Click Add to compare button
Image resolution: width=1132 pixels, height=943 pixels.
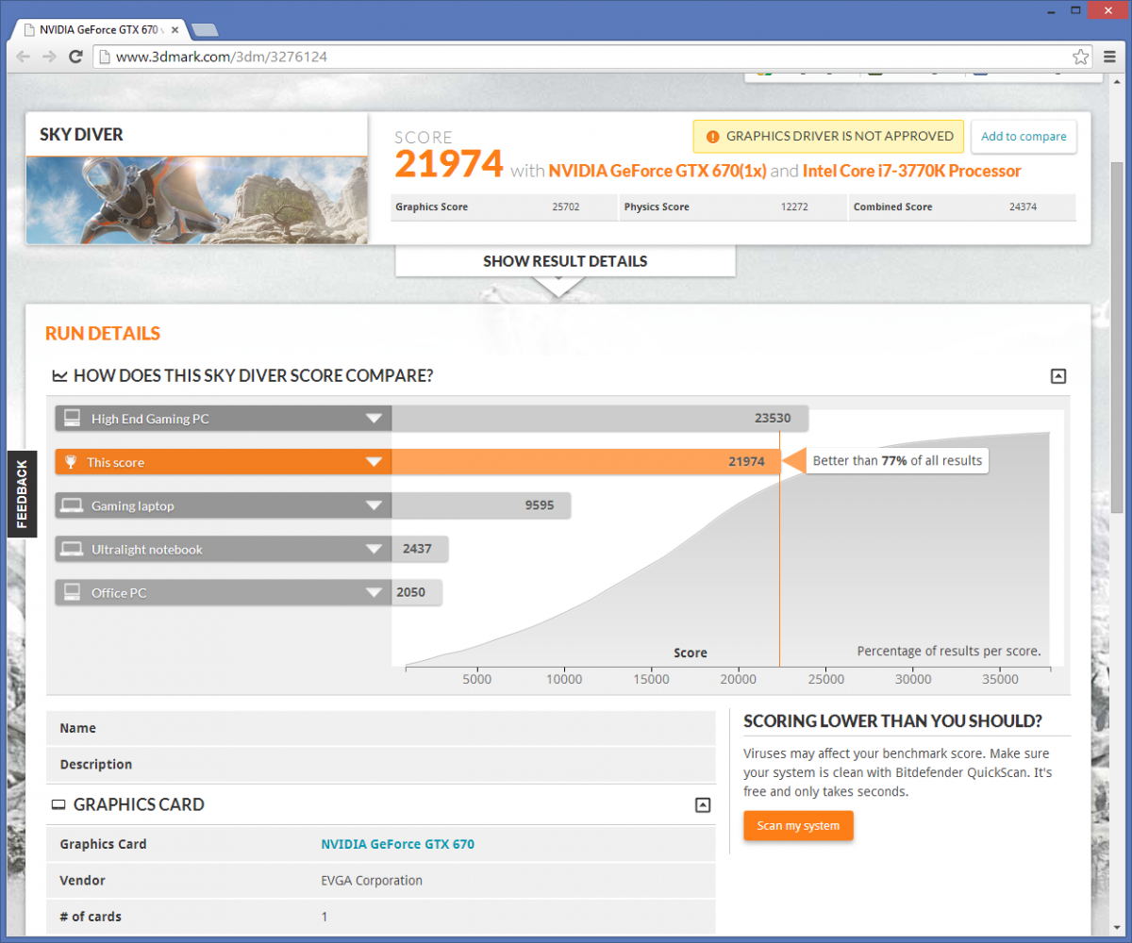[x=1024, y=137]
